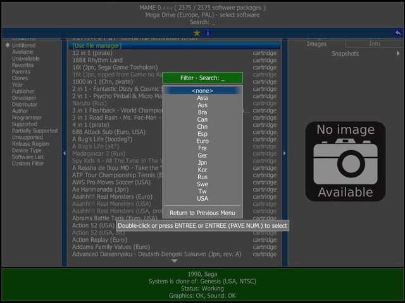Click the return arrow icon at top right
The width and height of the screenshot is (405, 303).
coord(398,33)
